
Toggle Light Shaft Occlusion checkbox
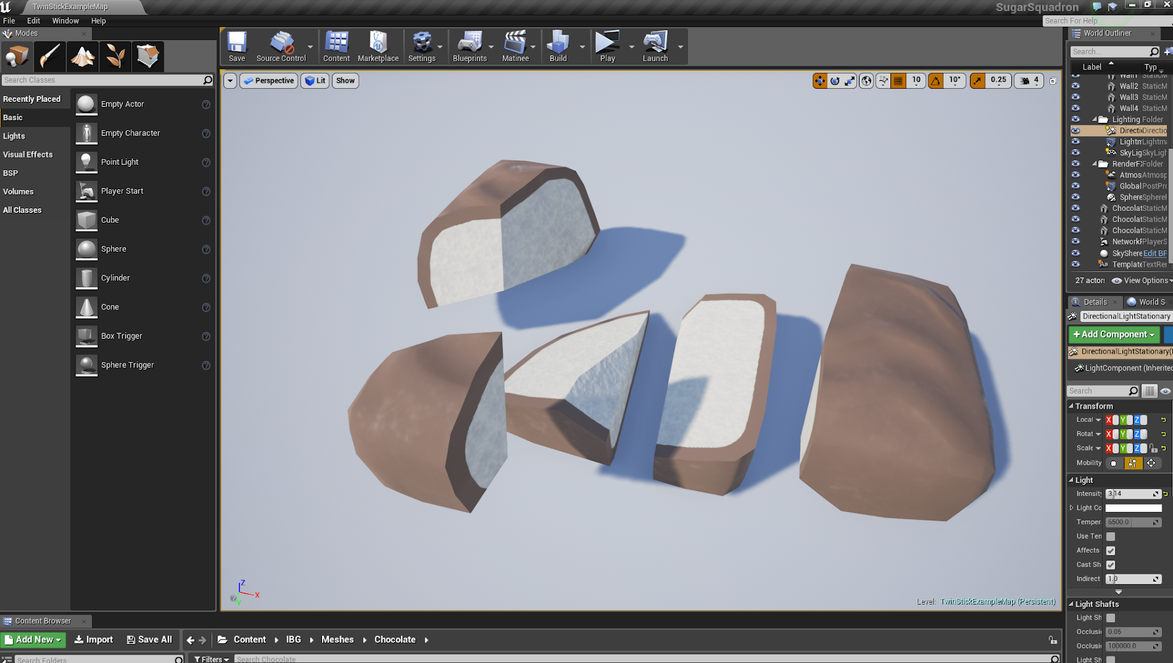click(x=1111, y=618)
